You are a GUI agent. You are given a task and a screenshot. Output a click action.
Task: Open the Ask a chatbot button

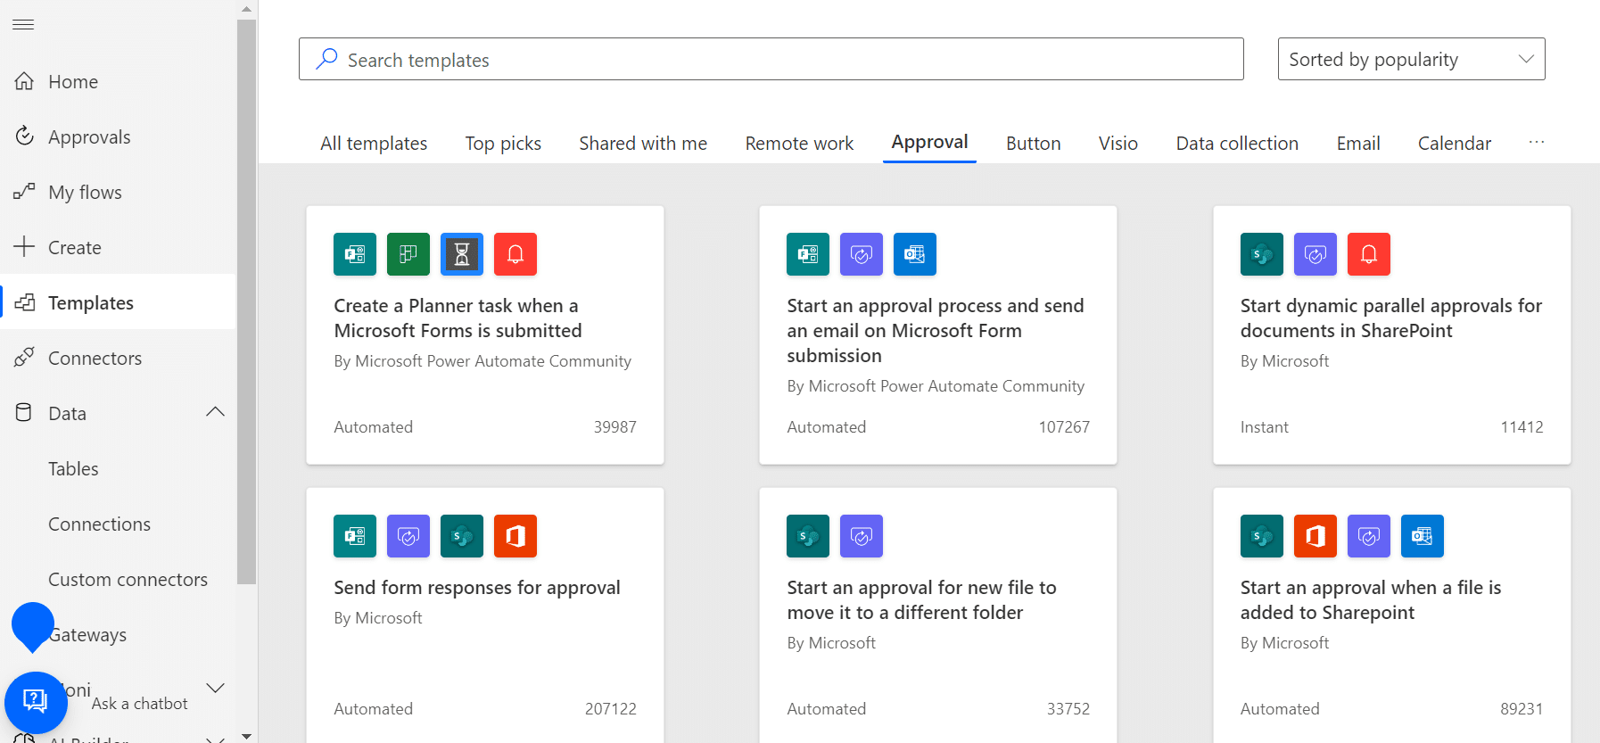coord(36,702)
